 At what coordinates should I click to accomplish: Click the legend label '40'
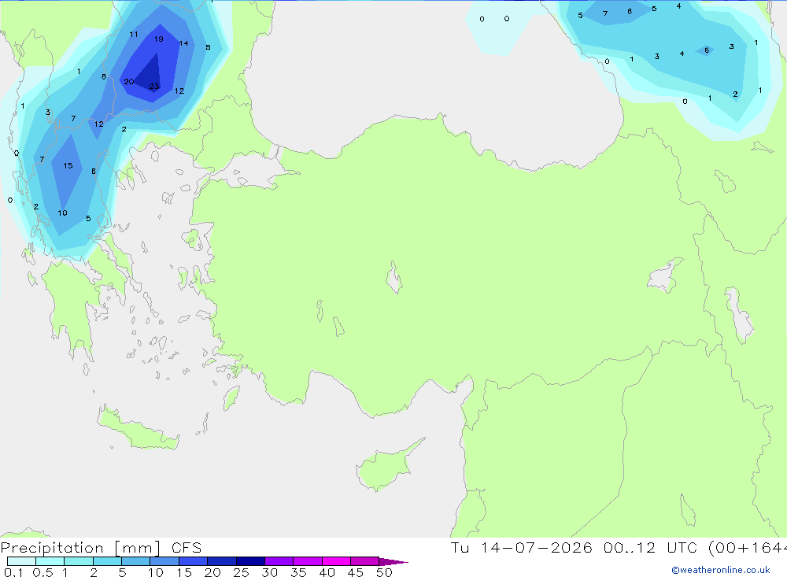pyautogui.click(x=327, y=572)
